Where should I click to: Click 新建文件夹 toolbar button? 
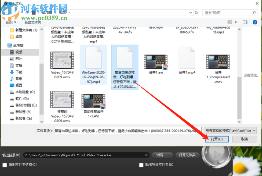tap(33, 22)
